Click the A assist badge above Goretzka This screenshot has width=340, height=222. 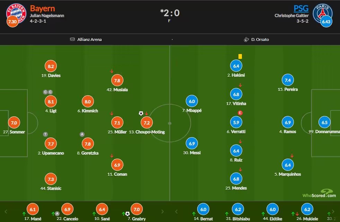tap(82, 134)
